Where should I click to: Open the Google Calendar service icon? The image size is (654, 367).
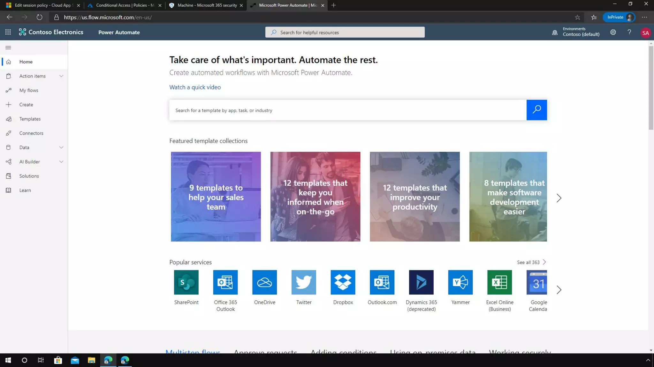click(x=537, y=282)
